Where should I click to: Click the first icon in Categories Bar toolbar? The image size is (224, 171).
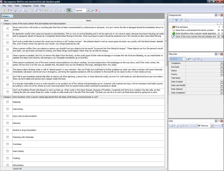pyautogui.click(x=172, y=20)
